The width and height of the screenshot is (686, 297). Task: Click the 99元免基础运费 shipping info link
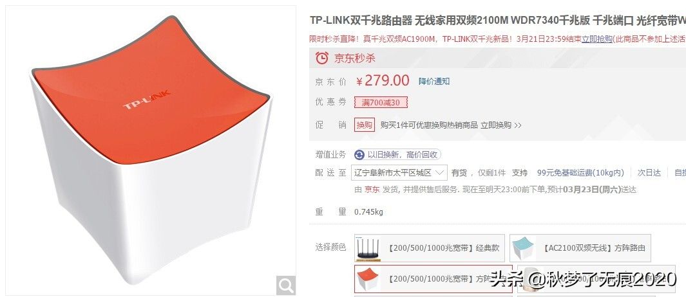tap(580, 172)
